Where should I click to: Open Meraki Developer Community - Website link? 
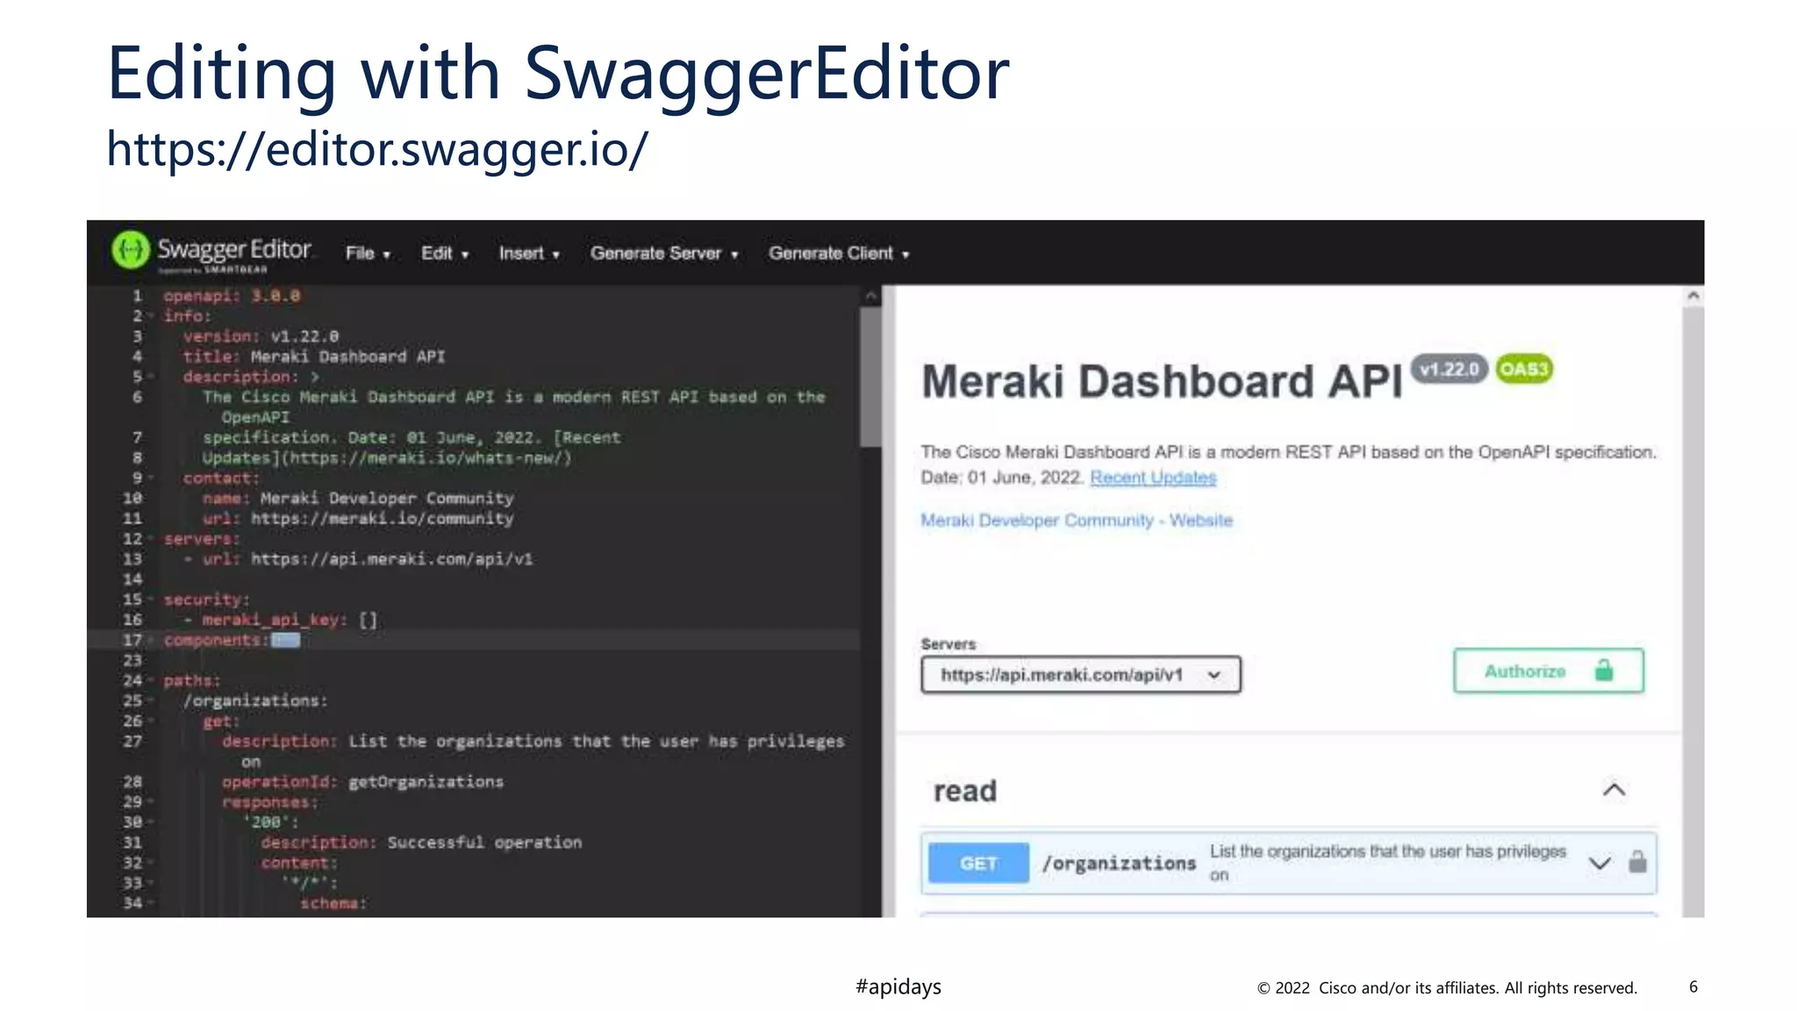tap(1077, 520)
